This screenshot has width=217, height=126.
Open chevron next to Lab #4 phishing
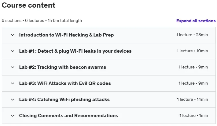click(13, 100)
